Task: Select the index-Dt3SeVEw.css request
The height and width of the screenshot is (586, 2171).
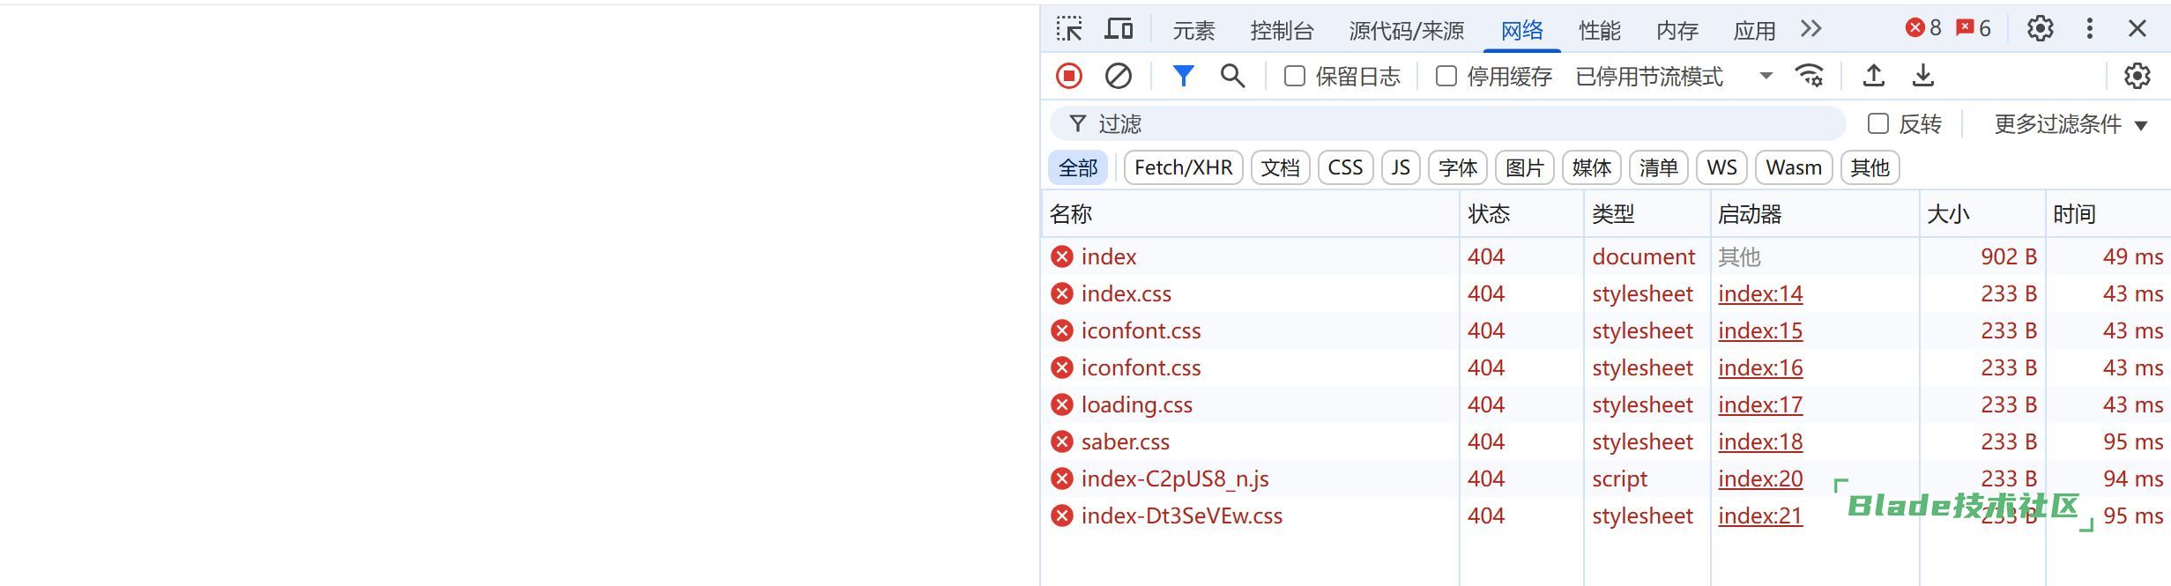Action: pyautogui.click(x=1606, y=516)
